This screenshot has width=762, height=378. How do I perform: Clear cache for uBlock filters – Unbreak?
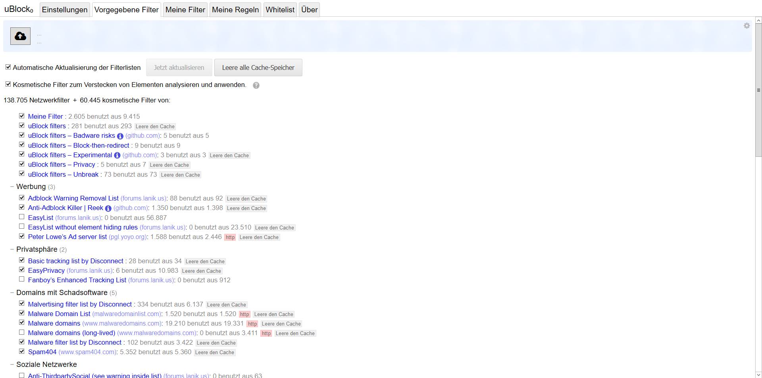point(181,175)
